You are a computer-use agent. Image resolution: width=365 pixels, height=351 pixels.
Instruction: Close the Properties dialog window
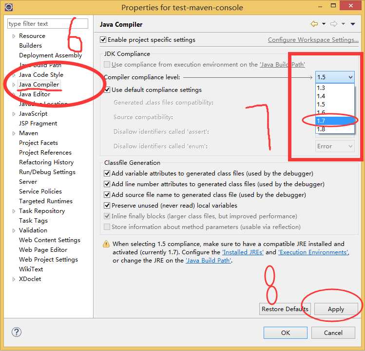point(351,5)
